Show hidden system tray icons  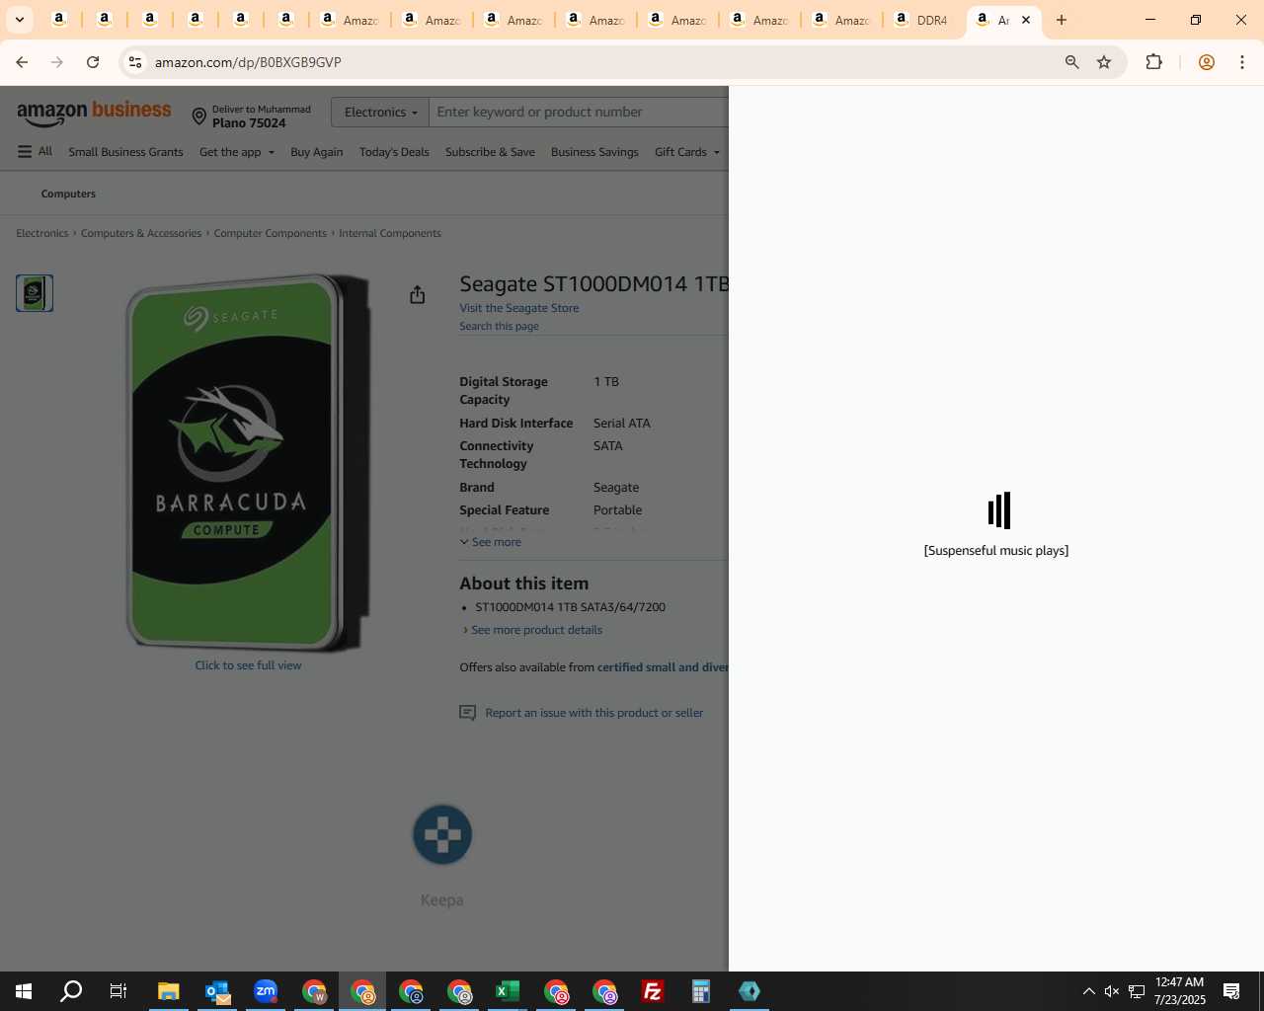1088,991
